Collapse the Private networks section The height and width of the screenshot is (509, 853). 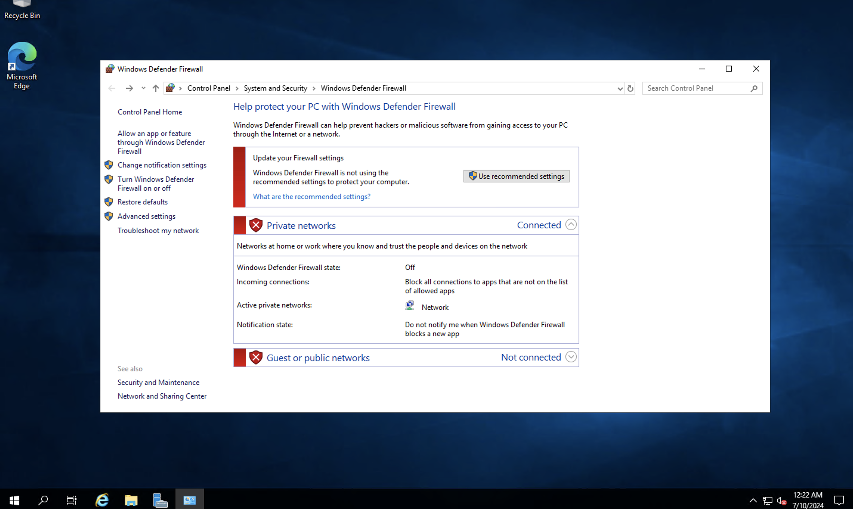[x=571, y=224]
